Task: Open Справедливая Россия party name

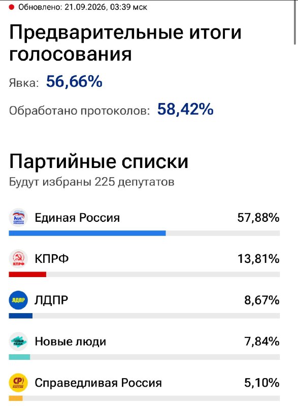Action: 98,383
